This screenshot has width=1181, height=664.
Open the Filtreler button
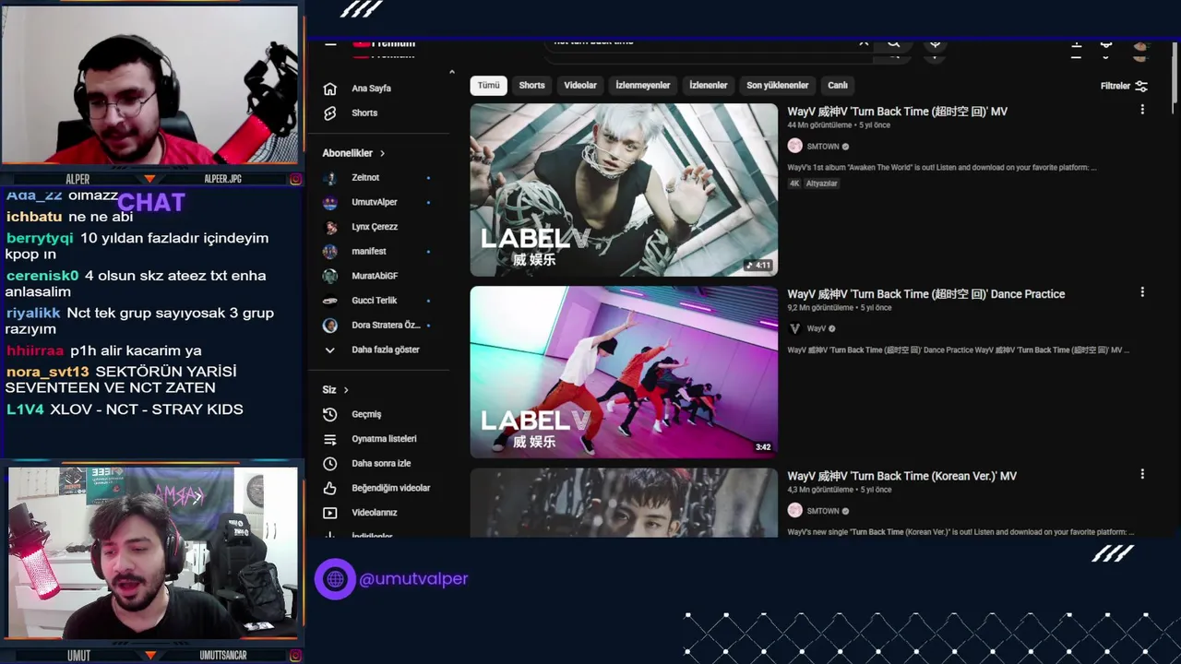(x=1124, y=86)
